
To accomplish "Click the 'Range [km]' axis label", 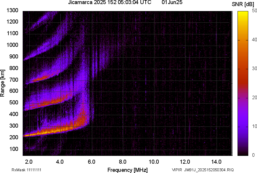I will [x=2, y=83].
